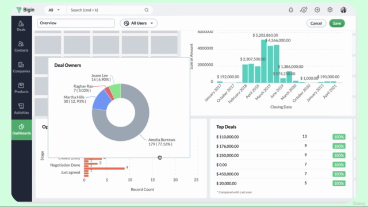
Task: Click the Negotiation Done stage label
Action: coord(65,165)
